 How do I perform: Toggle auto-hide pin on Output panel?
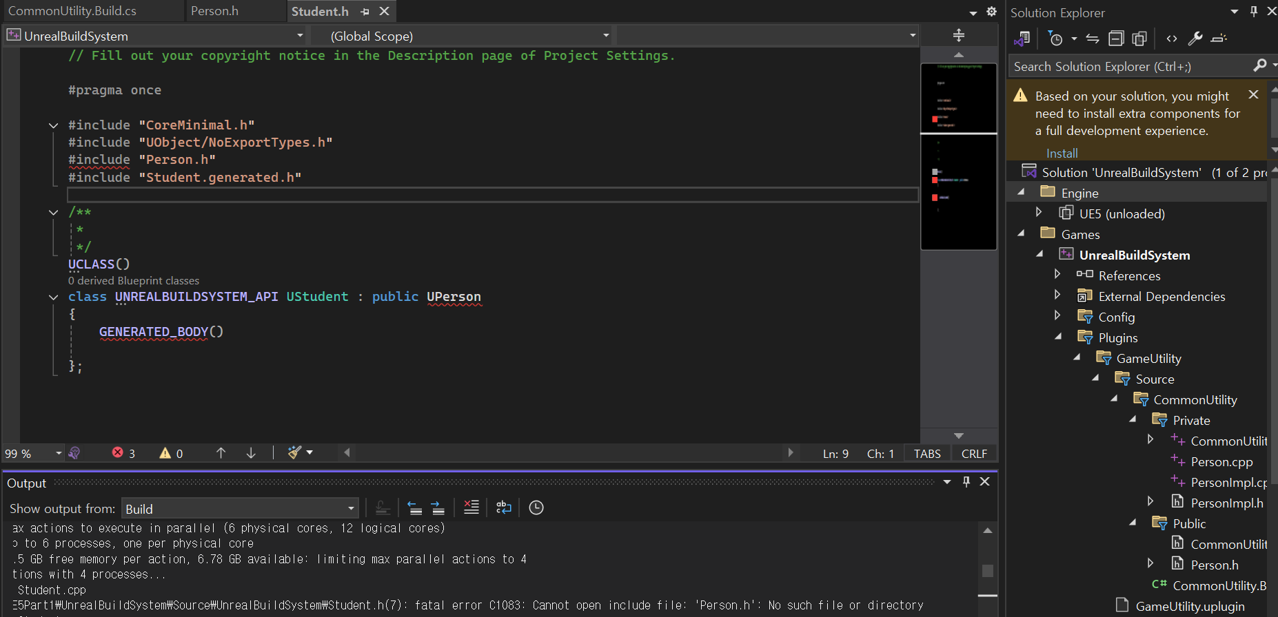click(x=966, y=481)
